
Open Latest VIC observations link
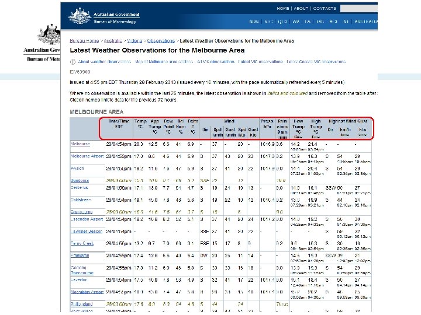(x=260, y=62)
